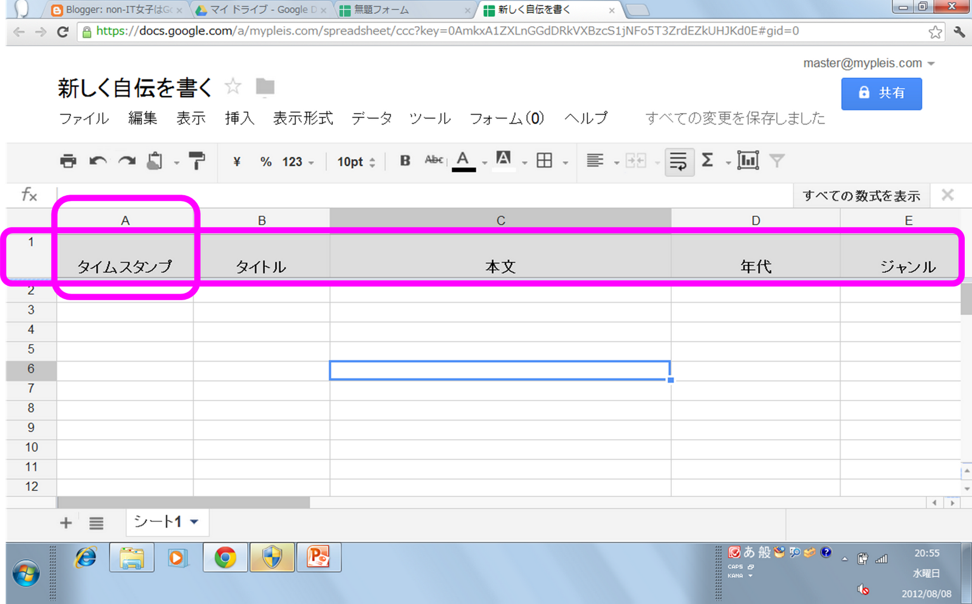Image resolution: width=972 pixels, height=604 pixels.
Task: Apply percent number format
Action: click(265, 162)
